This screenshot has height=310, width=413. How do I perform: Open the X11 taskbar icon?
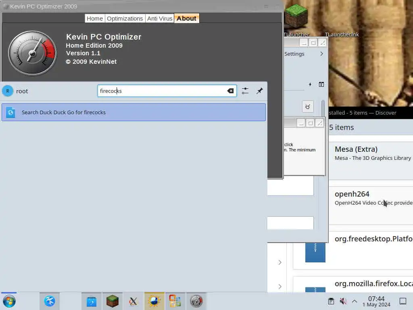133,301
